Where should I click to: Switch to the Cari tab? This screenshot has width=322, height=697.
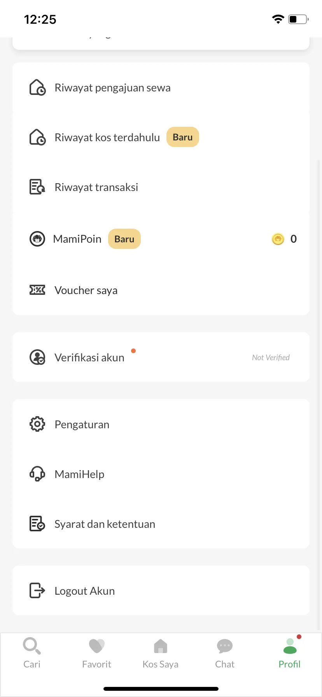(x=32, y=653)
